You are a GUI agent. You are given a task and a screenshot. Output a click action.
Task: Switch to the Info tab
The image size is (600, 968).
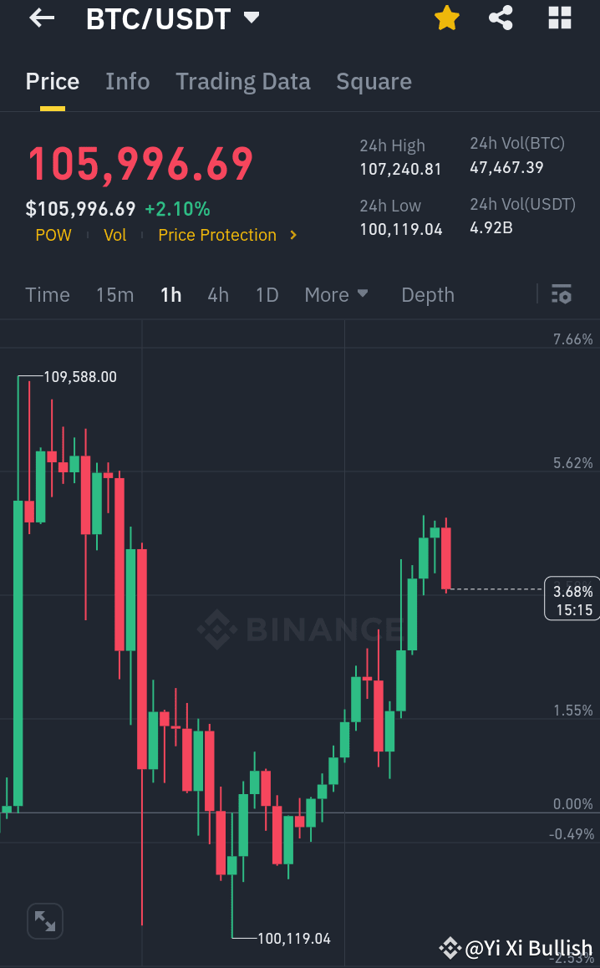tap(127, 81)
